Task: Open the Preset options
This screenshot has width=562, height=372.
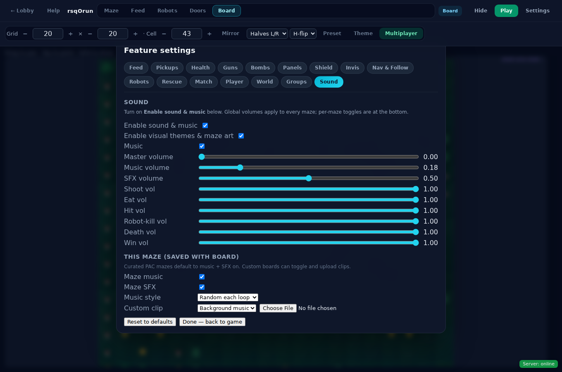Action: (332, 33)
